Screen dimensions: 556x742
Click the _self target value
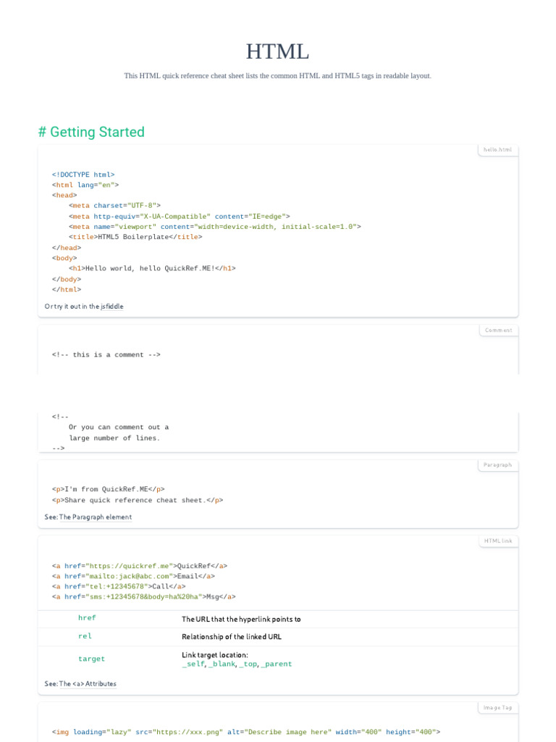pyautogui.click(x=193, y=664)
